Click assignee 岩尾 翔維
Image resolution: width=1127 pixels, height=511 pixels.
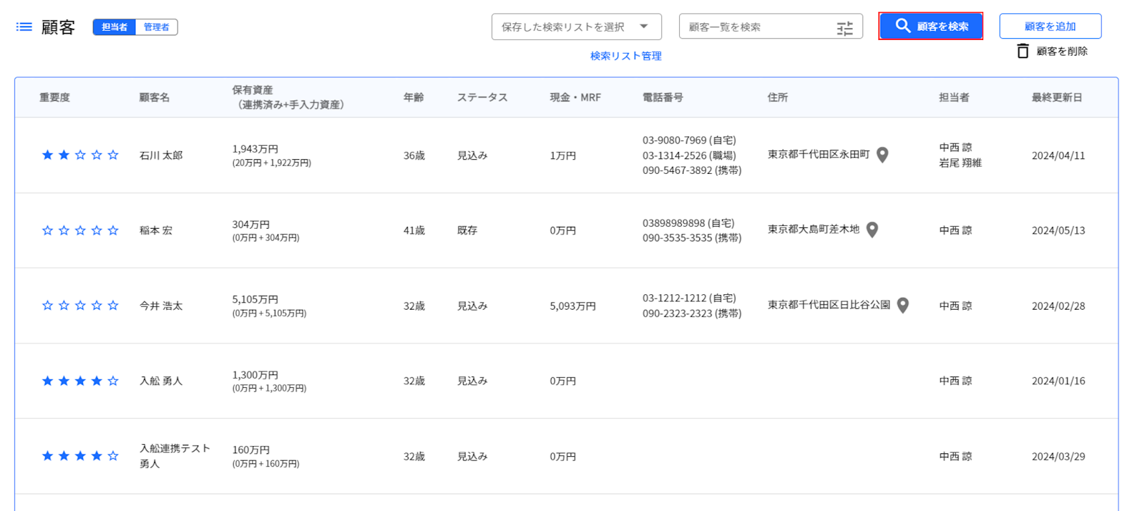pos(960,163)
